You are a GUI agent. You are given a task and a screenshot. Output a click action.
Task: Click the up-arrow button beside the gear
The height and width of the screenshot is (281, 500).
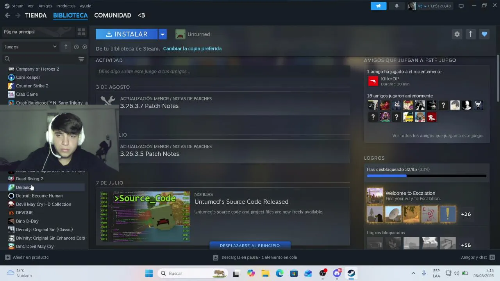click(x=471, y=34)
